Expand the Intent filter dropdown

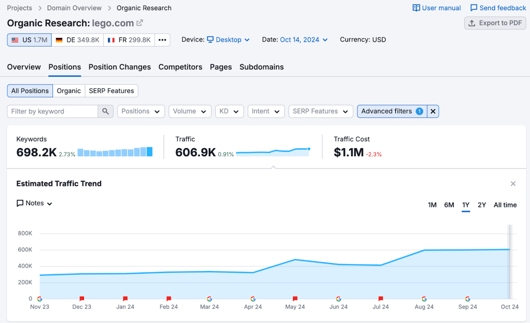[266, 111]
